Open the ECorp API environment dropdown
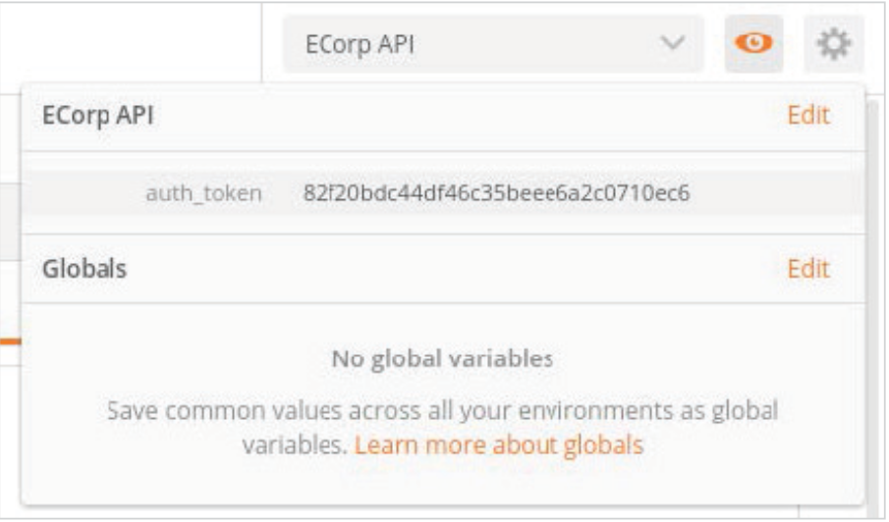889x522 pixels. [493, 43]
